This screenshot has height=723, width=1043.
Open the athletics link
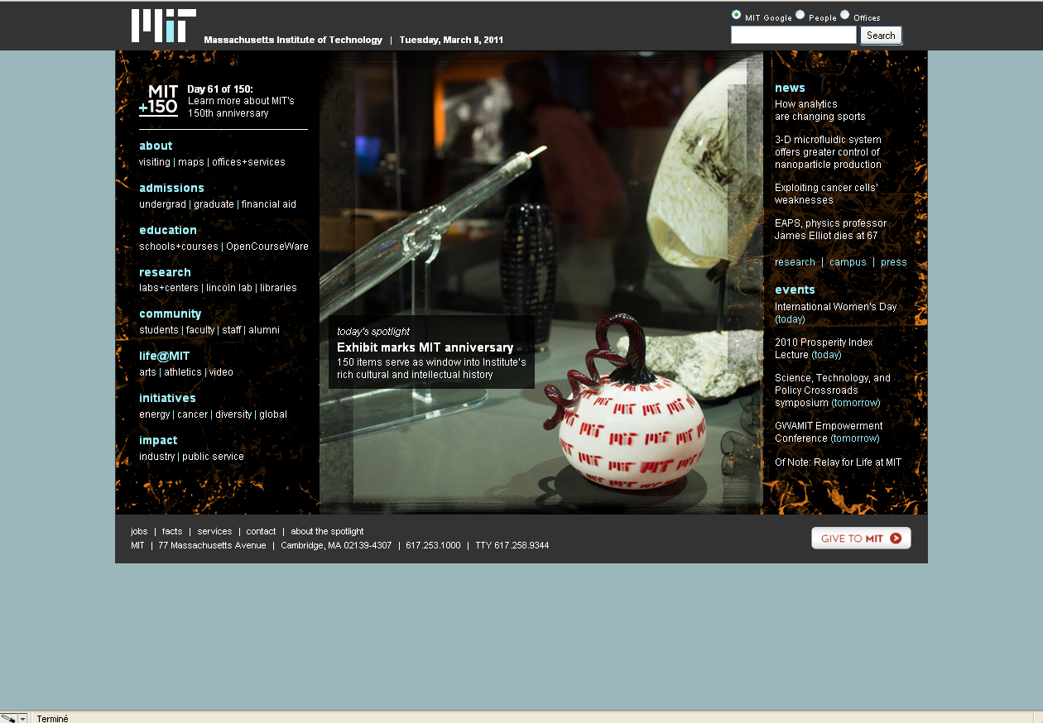[183, 372]
